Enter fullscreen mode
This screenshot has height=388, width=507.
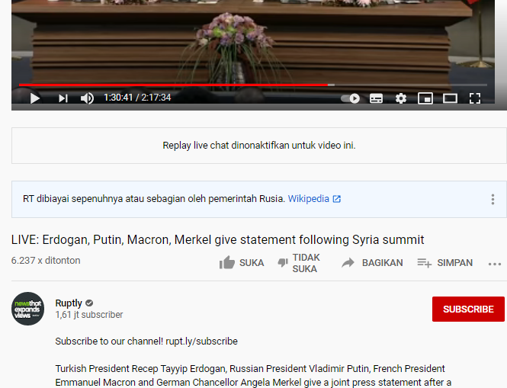(x=475, y=98)
